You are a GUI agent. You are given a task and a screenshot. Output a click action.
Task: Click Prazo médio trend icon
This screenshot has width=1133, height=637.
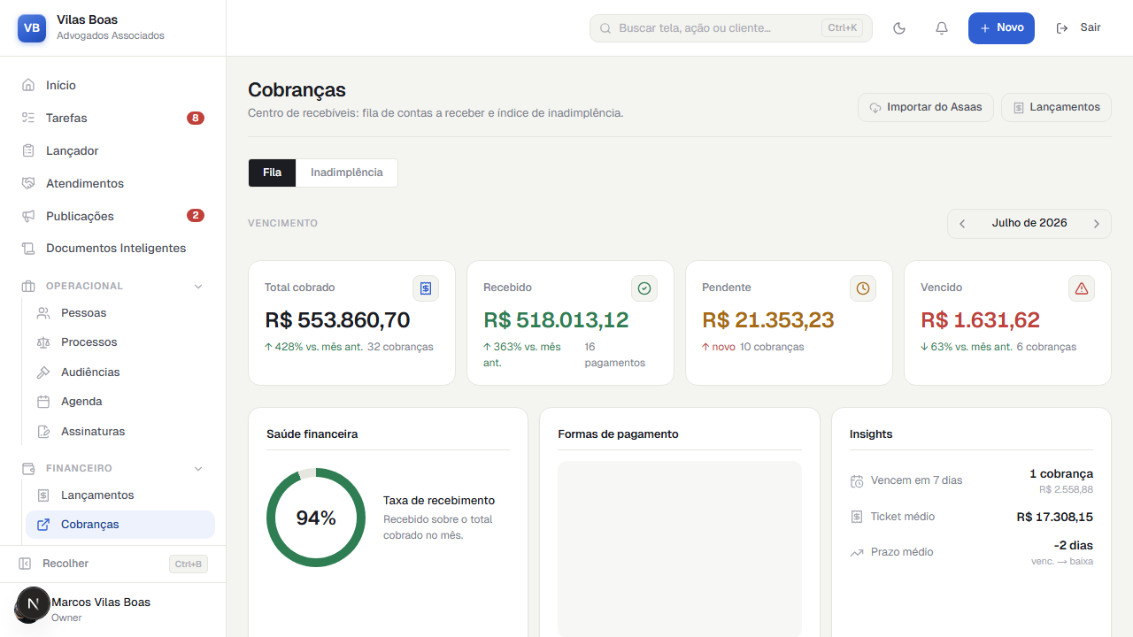coord(857,553)
